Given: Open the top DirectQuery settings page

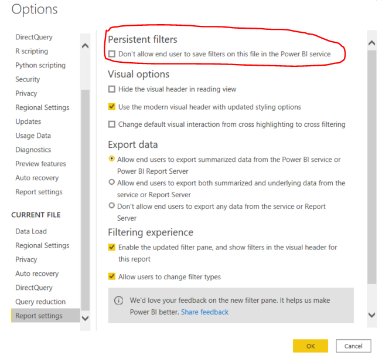Looking at the screenshot, I should tap(34, 37).
